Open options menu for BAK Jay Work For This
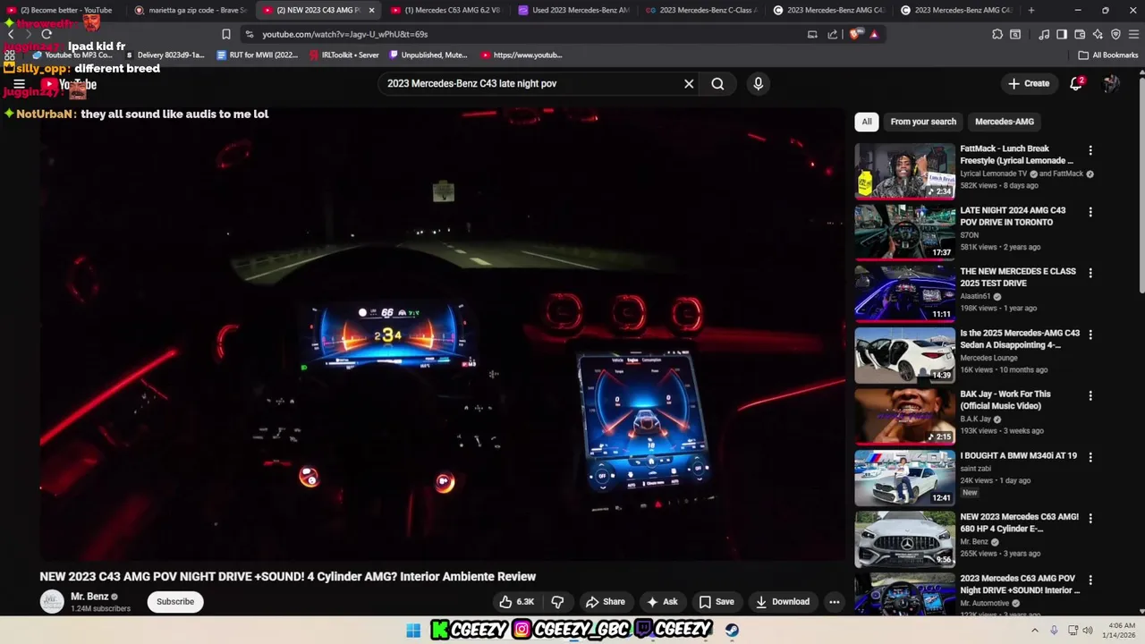This screenshot has width=1145, height=644. pos(1090,395)
